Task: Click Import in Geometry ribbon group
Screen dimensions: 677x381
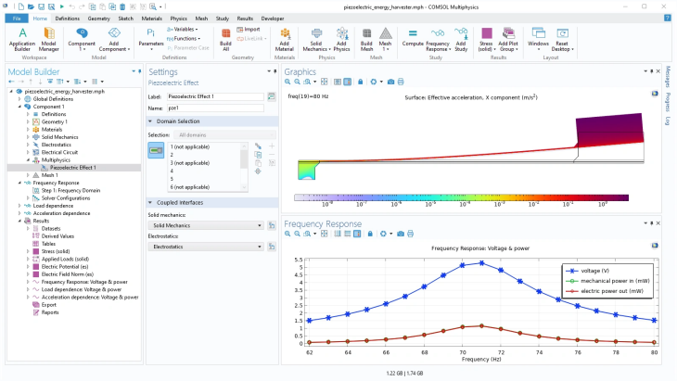Action: coord(249,30)
